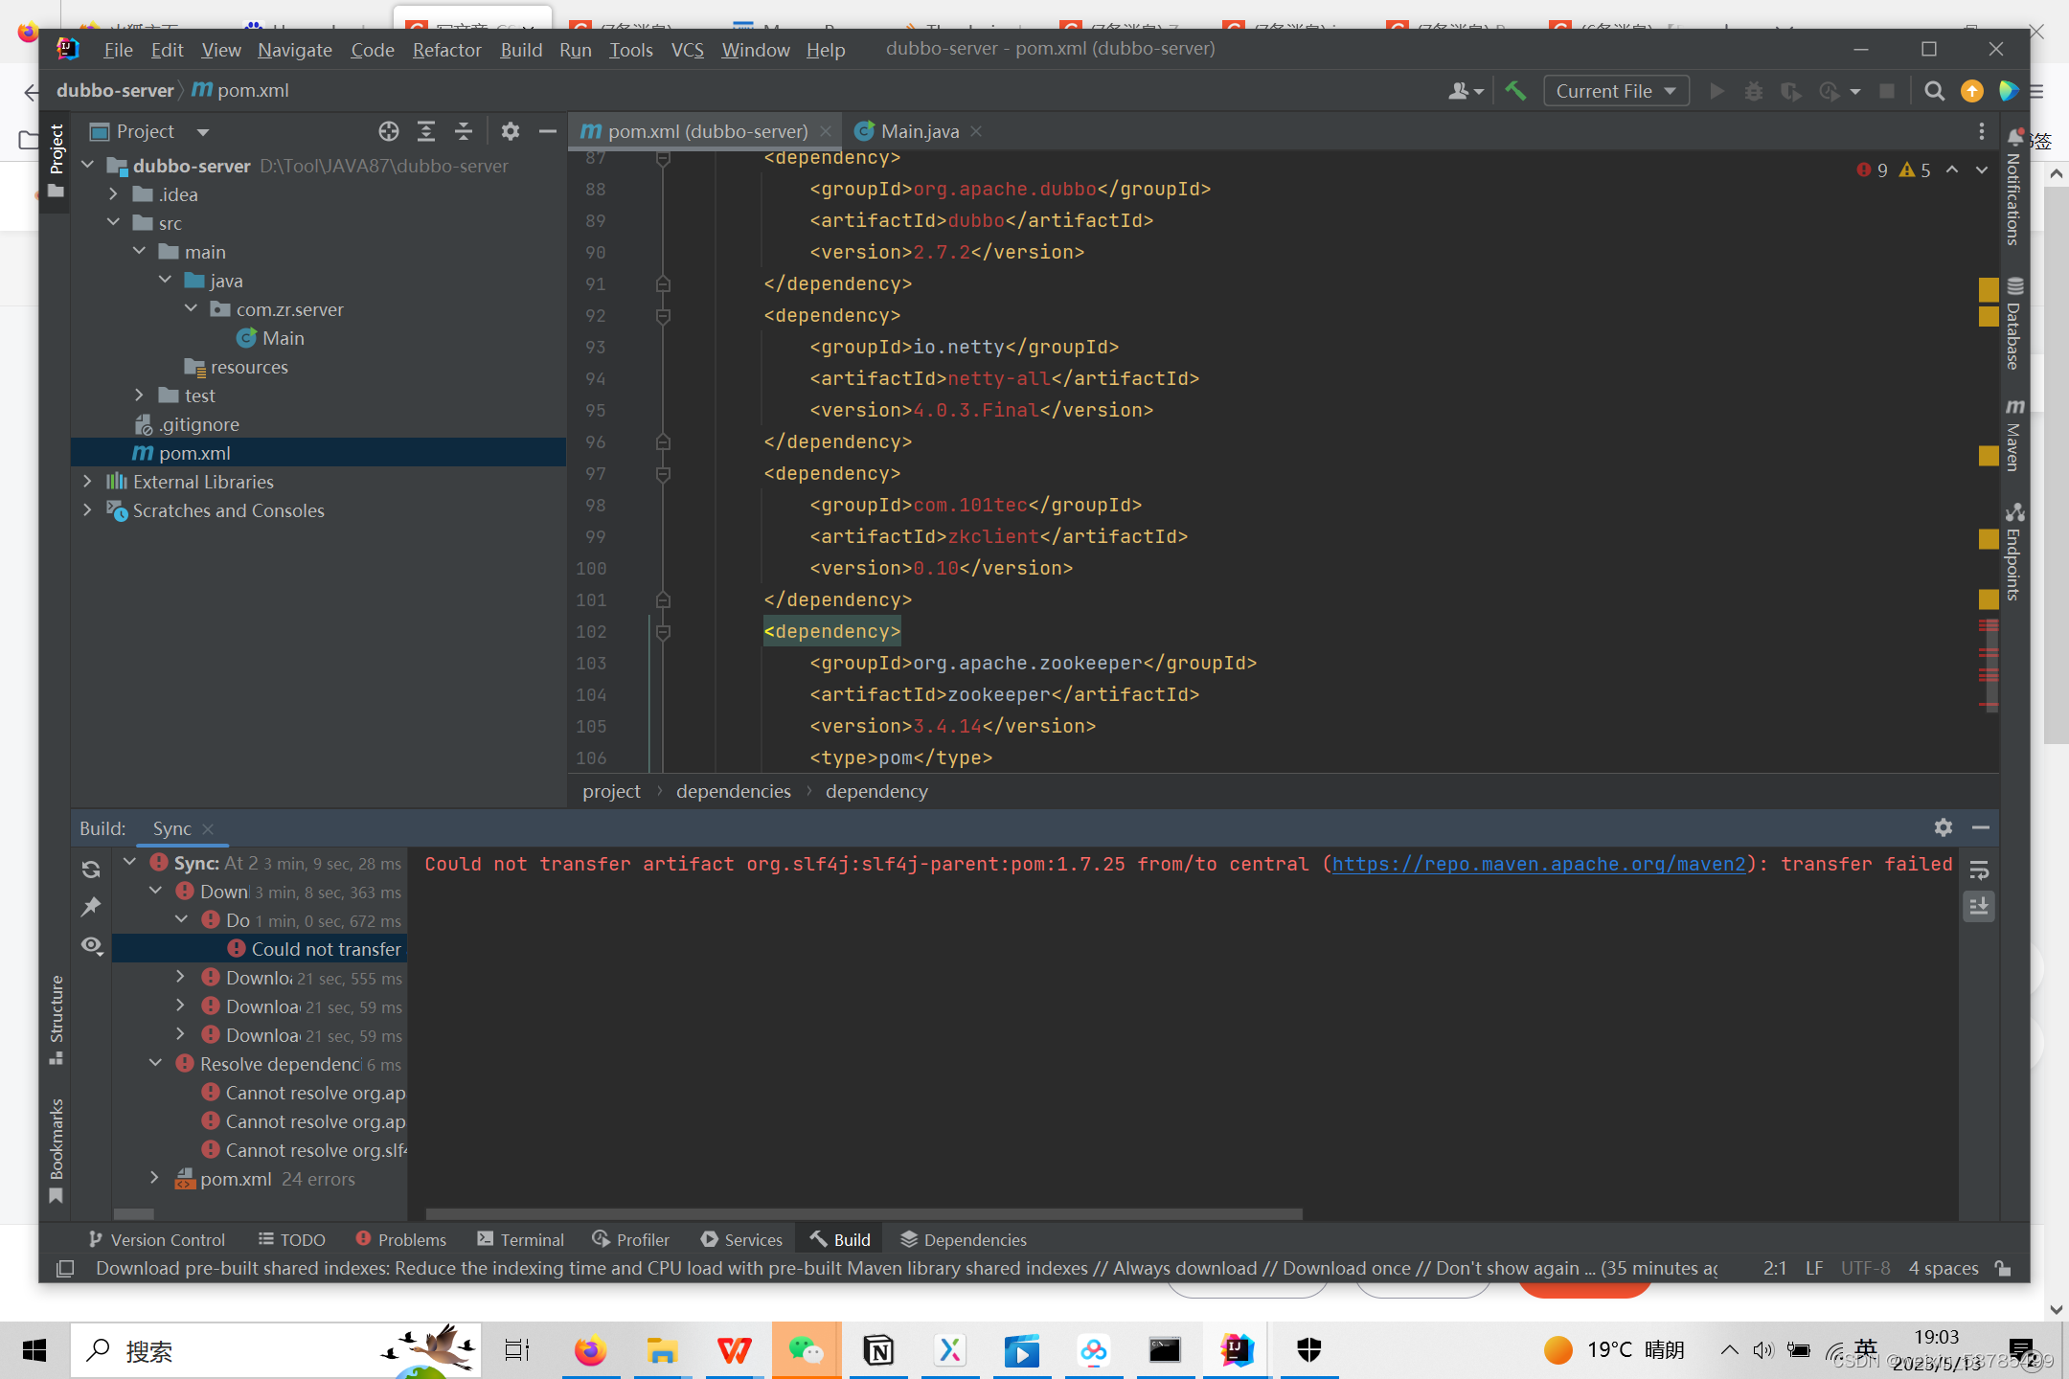
Task: Click the Reload sync icon in Build panel
Action: pyautogui.click(x=91, y=870)
